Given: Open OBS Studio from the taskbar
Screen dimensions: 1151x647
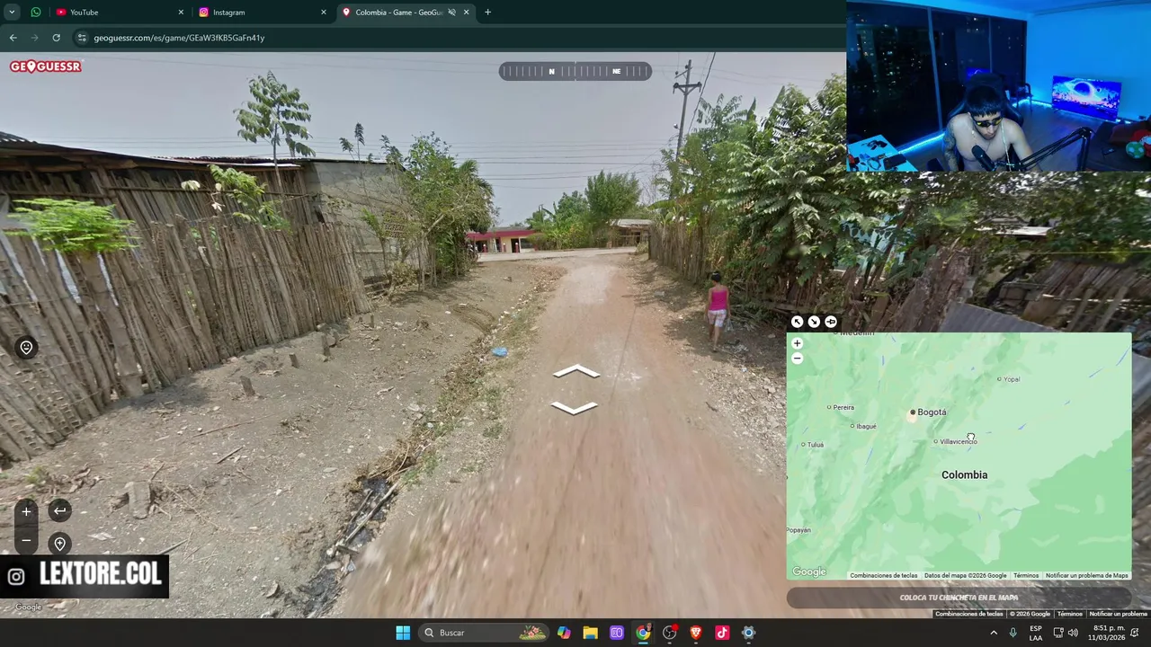Looking at the screenshot, I should coord(669,633).
